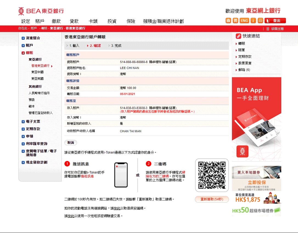Screen dimensions: 298x233
Task: Open the HK$1,875 reward banner
Action: pos(256,198)
